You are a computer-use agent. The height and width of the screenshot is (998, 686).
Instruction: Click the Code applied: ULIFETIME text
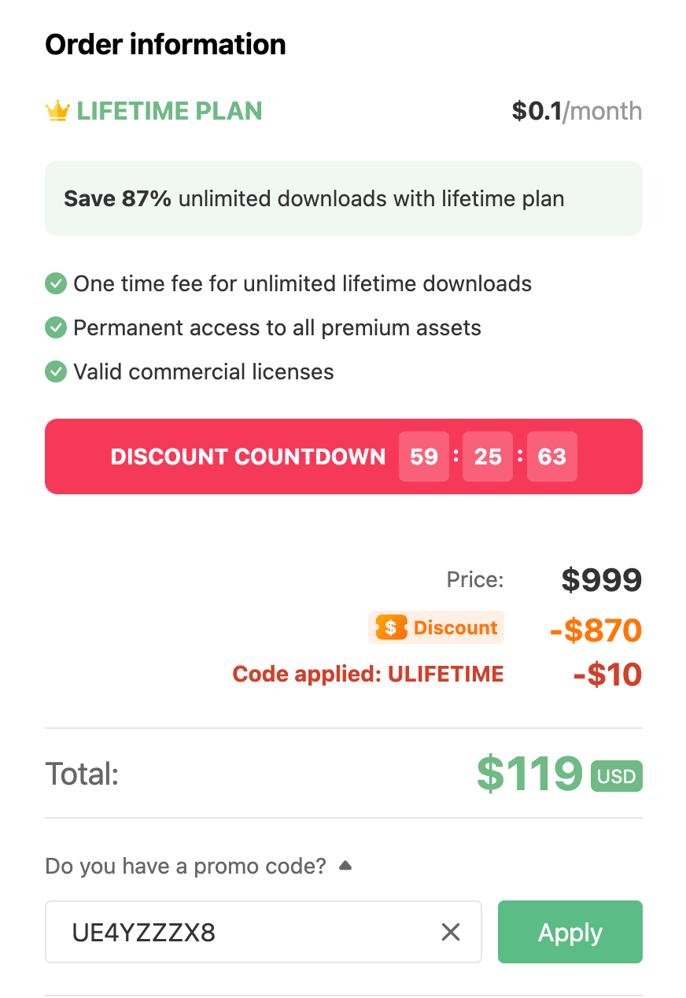(x=368, y=675)
